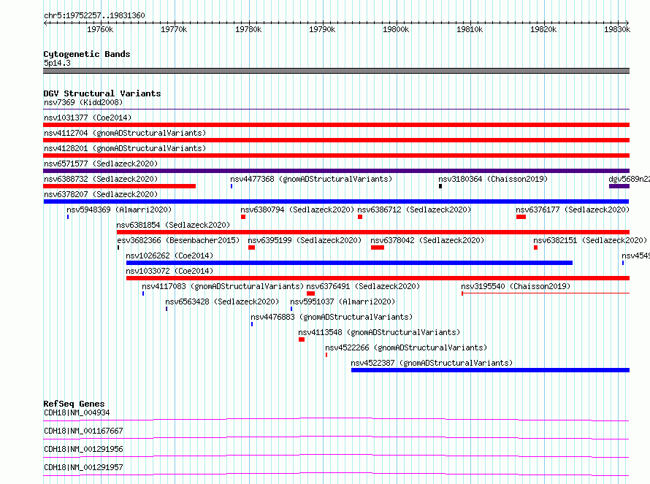
Task: Click the red block under nsv6395199
Action: click(x=252, y=247)
